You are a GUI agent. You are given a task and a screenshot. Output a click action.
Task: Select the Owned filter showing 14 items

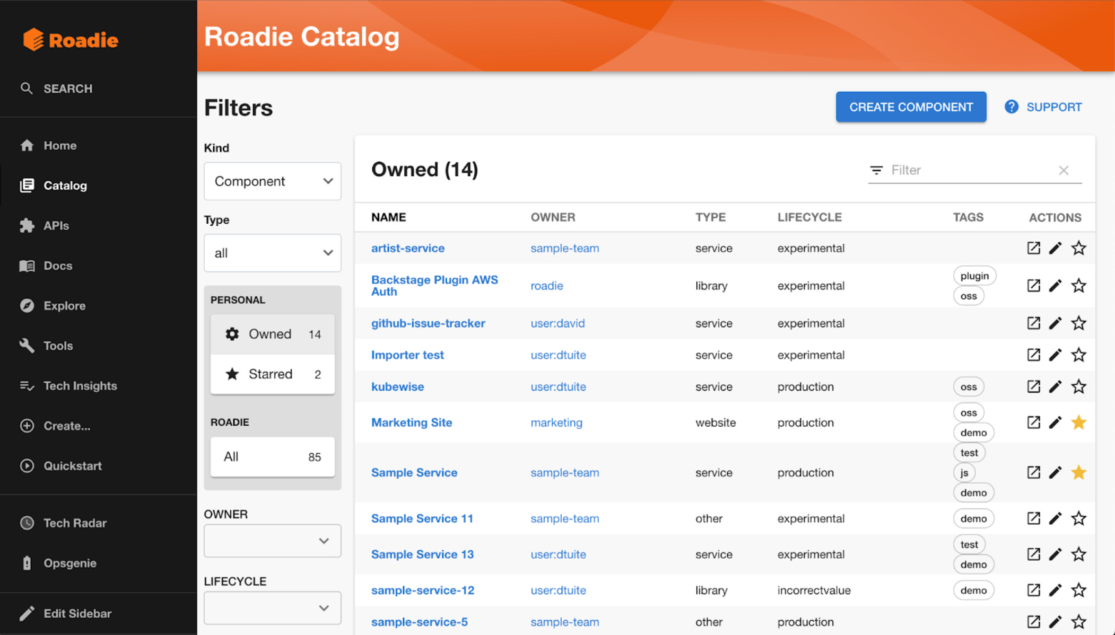pyautogui.click(x=272, y=334)
